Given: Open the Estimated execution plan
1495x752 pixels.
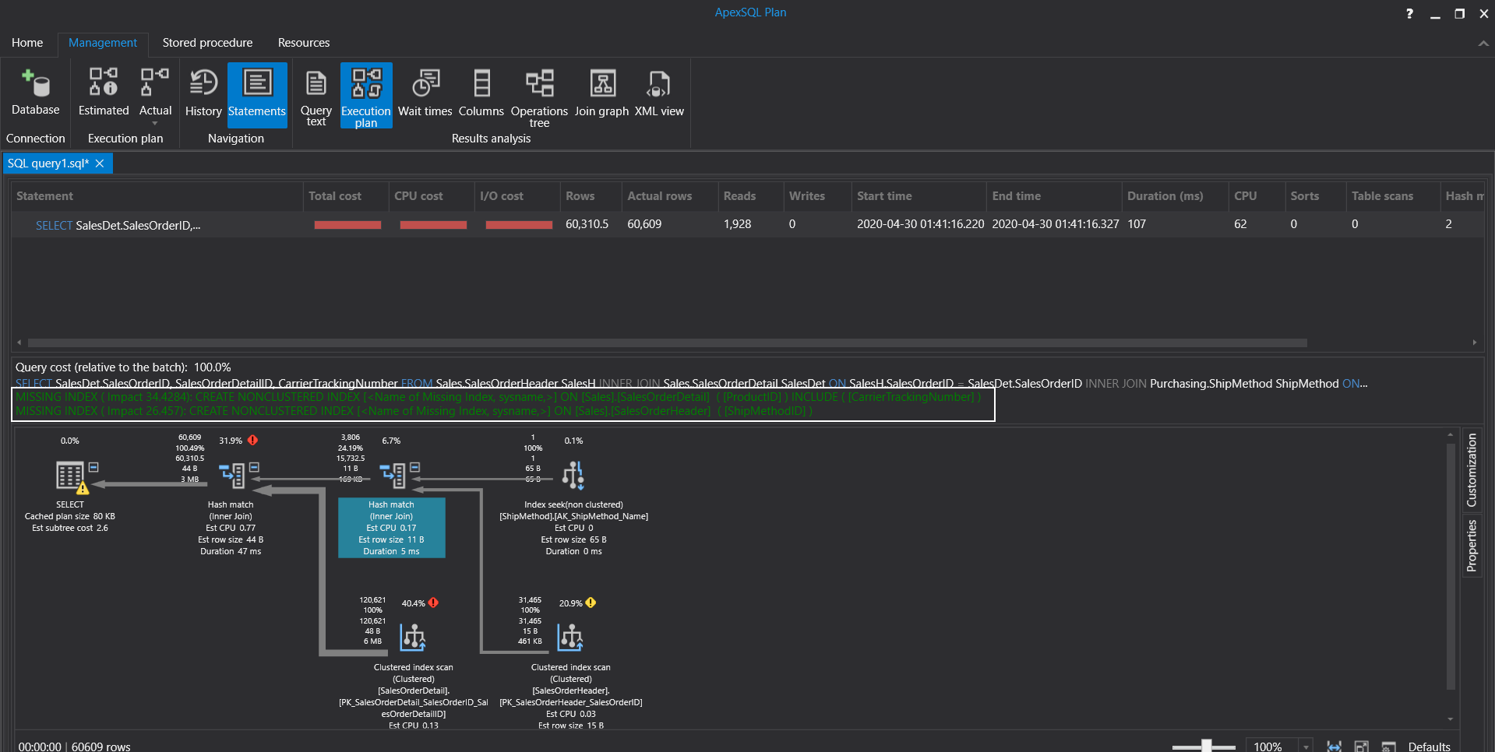Looking at the screenshot, I should [x=103, y=92].
